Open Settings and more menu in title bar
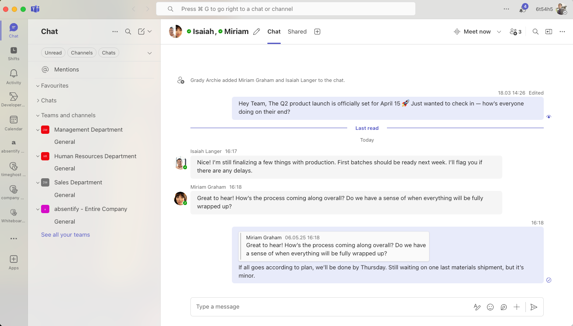Viewport: 573px width, 326px height. click(506, 9)
